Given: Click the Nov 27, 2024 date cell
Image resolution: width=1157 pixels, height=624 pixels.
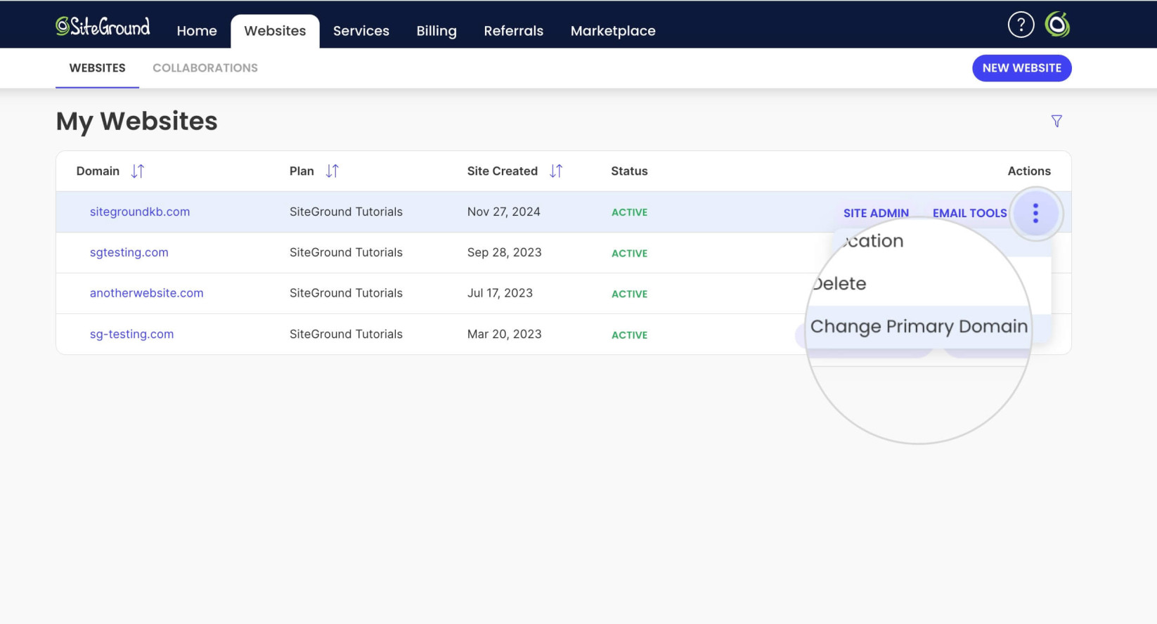Looking at the screenshot, I should (503, 212).
